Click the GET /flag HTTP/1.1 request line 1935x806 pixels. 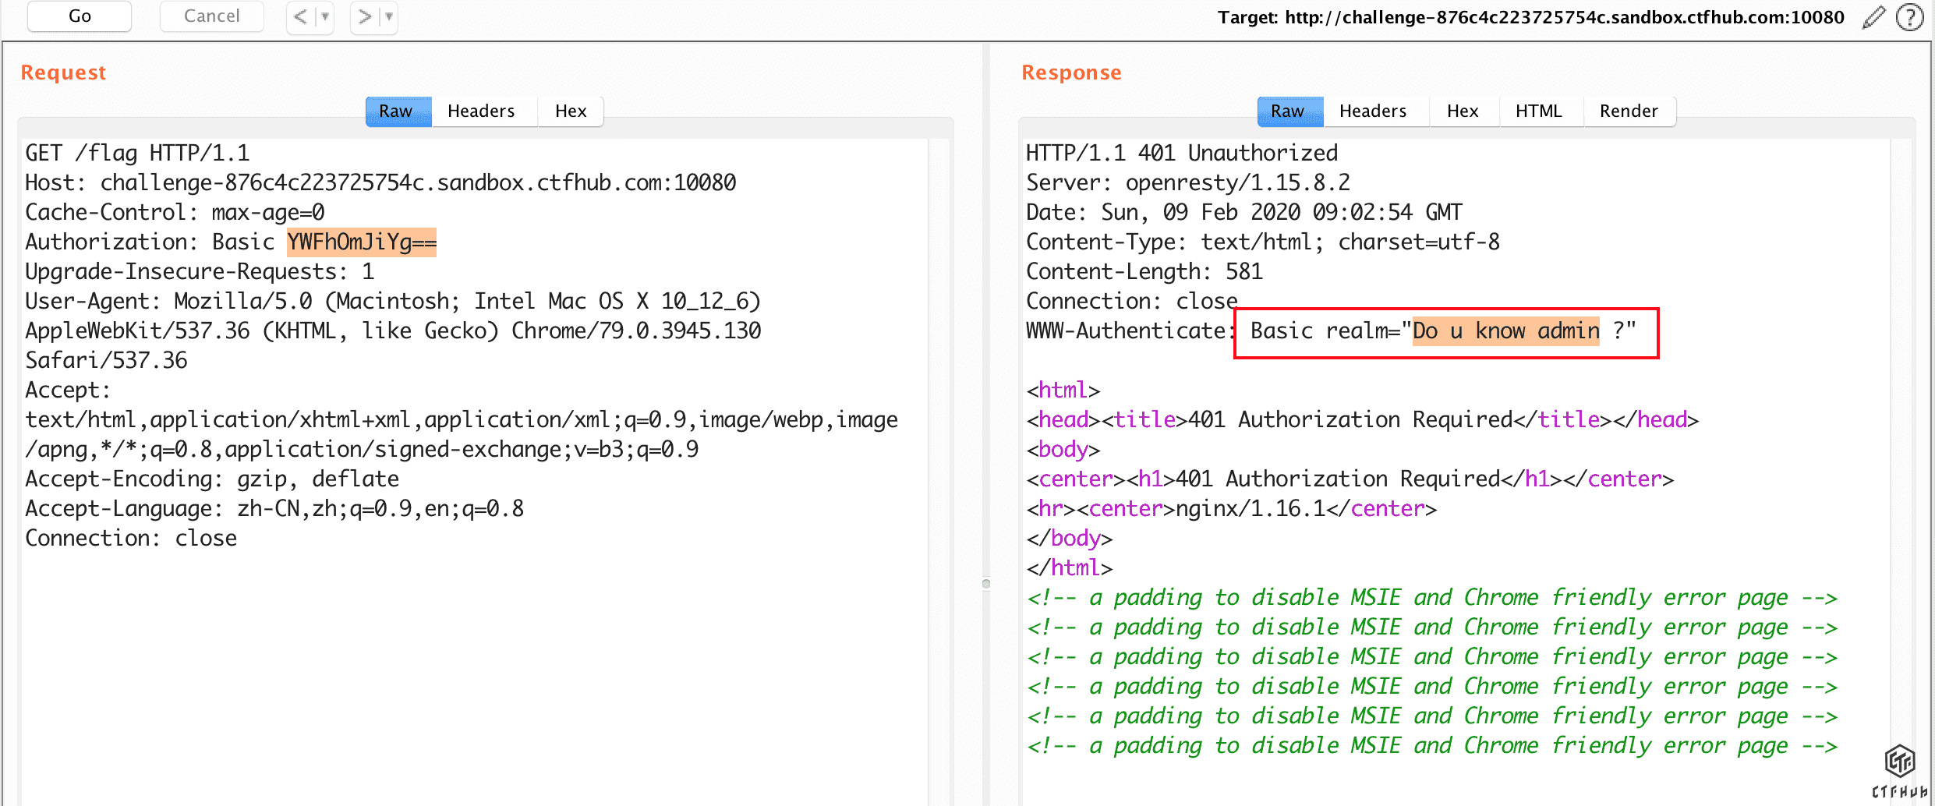tap(137, 154)
